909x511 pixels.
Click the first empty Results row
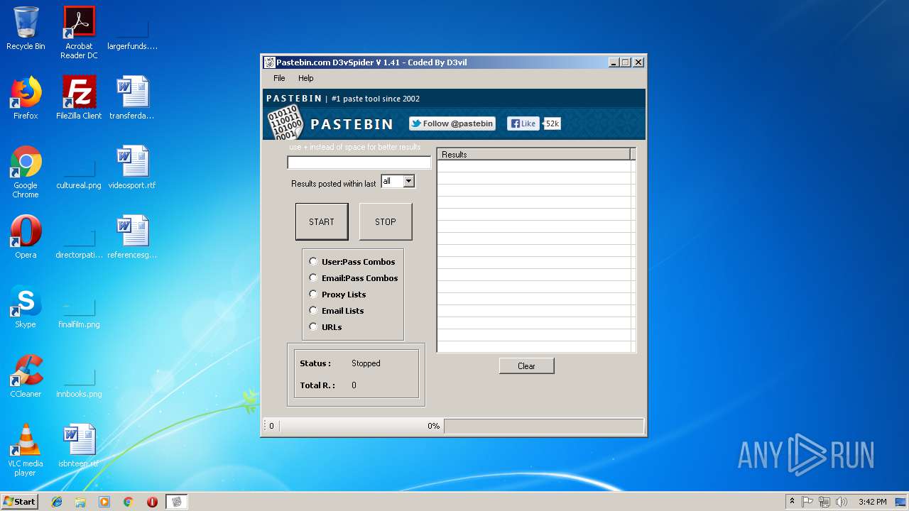(534, 166)
